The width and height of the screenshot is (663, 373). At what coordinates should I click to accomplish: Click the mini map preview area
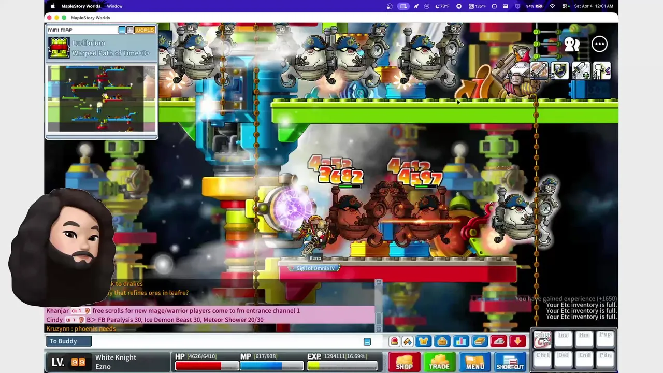(101, 98)
